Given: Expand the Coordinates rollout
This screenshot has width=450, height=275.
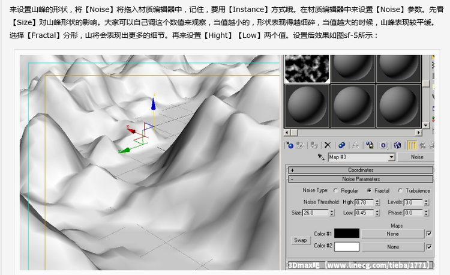Looking at the screenshot, I should click(x=361, y=170).
